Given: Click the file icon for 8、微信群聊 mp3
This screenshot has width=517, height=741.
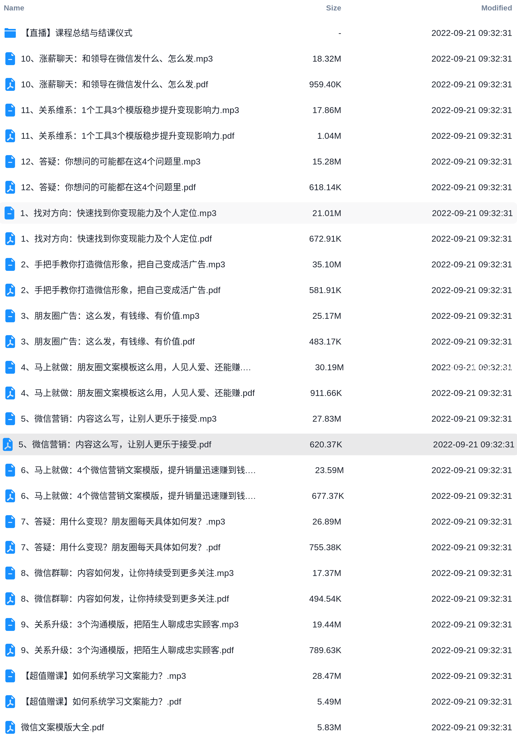Looking at the screenshot, I should (x=10, y=573).
